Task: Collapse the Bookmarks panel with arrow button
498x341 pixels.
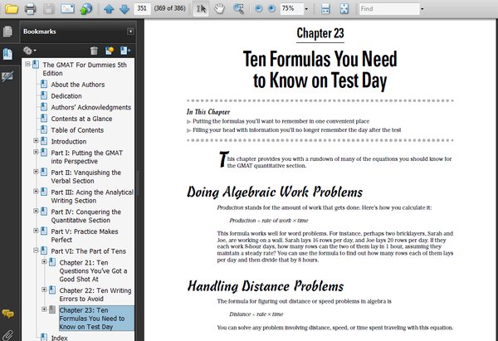Action: pyautogui.click(x=130, y=32)
